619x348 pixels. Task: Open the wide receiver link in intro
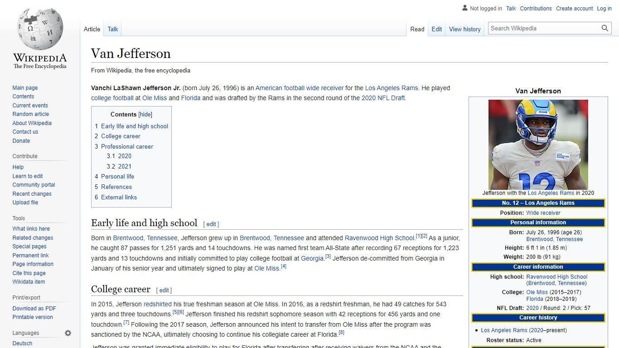(325, 88)
